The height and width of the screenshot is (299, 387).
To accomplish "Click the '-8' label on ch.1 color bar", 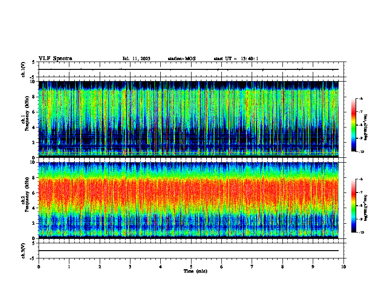I will (x=361, y=125).
